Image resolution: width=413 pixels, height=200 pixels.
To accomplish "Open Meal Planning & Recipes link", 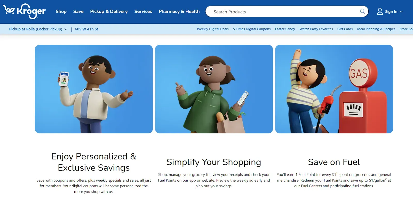I will pos(376,29).
